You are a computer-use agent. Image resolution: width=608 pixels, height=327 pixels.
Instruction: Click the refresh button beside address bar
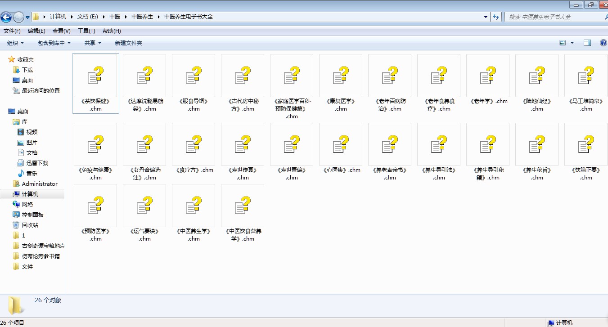(496, 17)
